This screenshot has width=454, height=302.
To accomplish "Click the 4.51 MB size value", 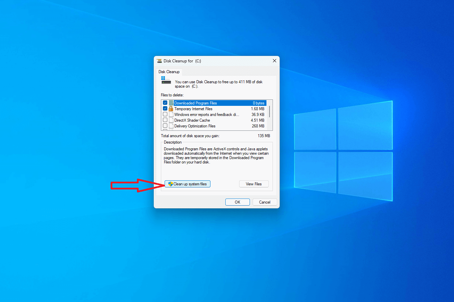I will [258, 120].
